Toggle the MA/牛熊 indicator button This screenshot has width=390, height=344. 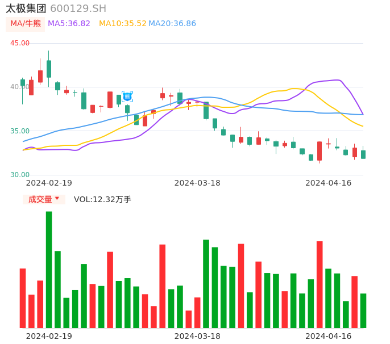[x=26, y=24]
